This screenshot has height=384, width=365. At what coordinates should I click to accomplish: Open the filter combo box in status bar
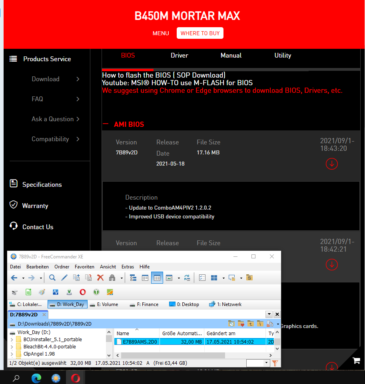[258, 363]
